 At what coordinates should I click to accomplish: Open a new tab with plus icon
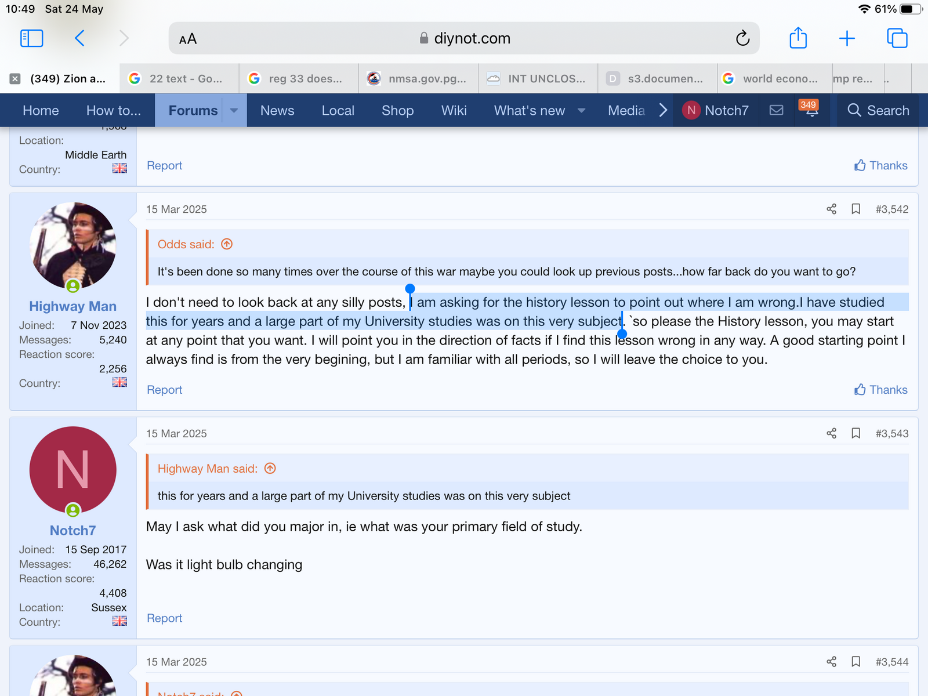[x=847, y=38]
